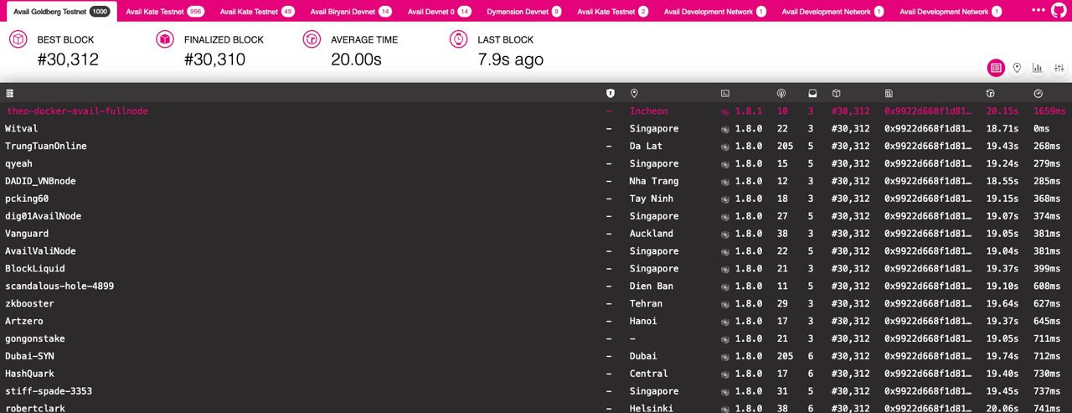The width and height of the screenshot is (1072, 413).
Task: Sort by block propagation time icon
Action: pos(1038,93)
